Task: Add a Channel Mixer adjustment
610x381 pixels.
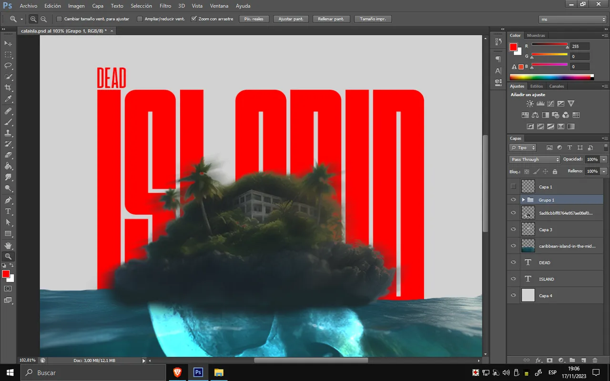Action: pos(566,115)
